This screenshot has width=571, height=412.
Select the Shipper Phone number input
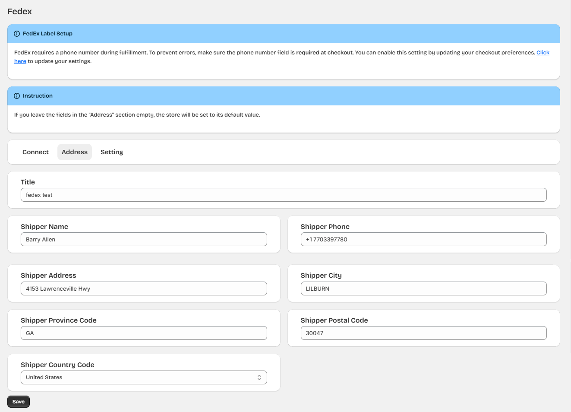point(423,239)
